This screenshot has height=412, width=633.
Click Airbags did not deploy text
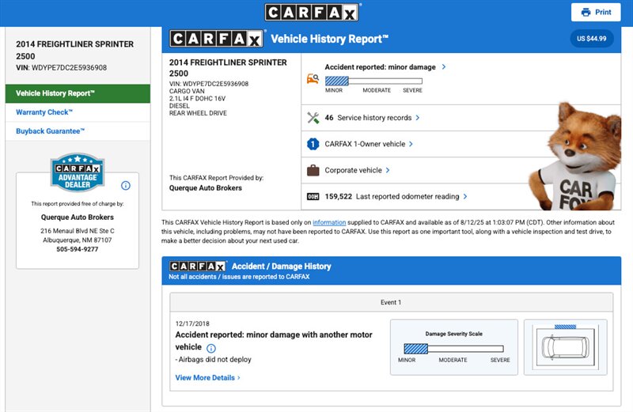click(x=214, y=360)
